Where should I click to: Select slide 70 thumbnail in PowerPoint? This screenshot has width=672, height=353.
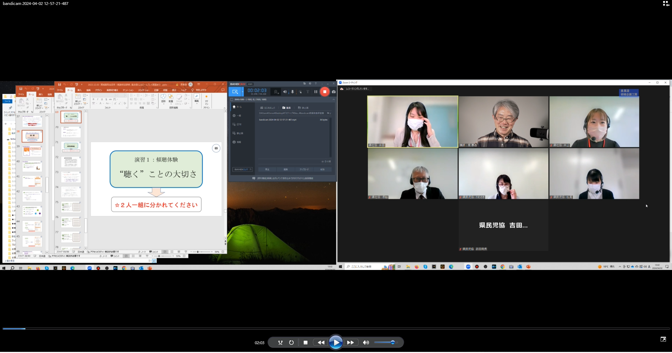tap(71, 132)
